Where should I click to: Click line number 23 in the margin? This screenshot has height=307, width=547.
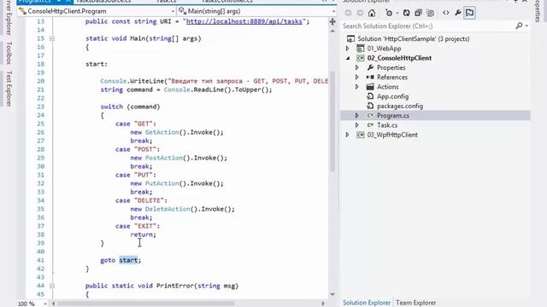[x=40, y=107]
